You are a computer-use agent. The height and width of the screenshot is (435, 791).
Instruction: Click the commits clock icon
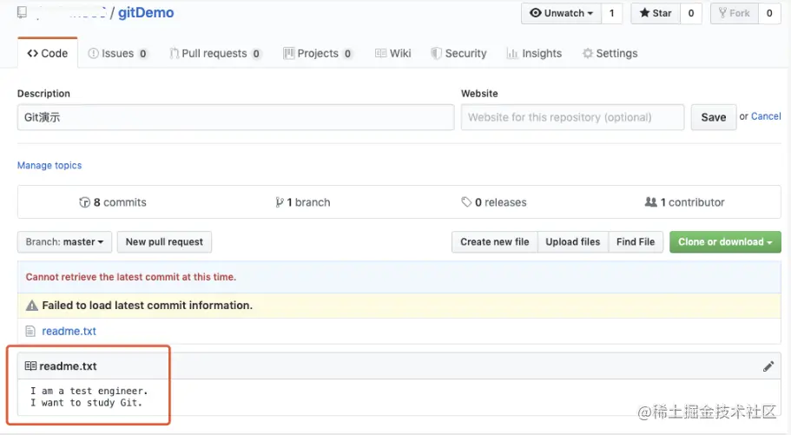pos(85,202)
